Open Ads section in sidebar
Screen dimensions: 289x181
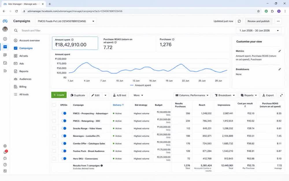pyautogui.click(x=19, y=64)
